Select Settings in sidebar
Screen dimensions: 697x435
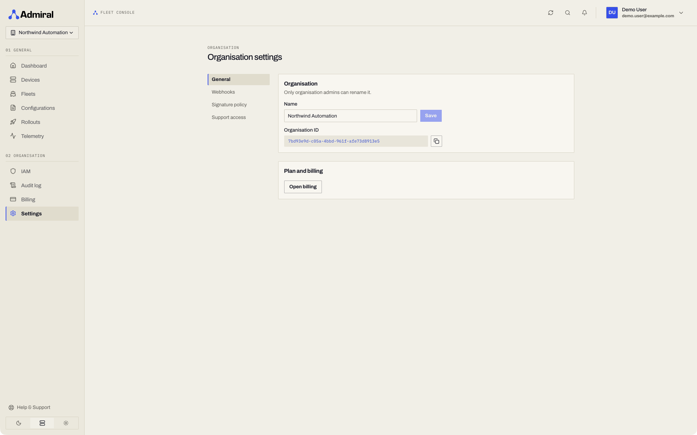pyautogui.click(x=42, y=214)
